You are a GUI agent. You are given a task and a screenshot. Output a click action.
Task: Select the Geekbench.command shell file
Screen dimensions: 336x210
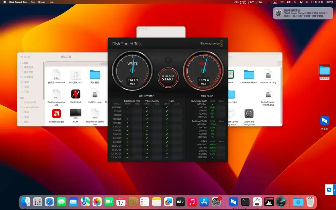pyautogui.click(x=56, y=97)
